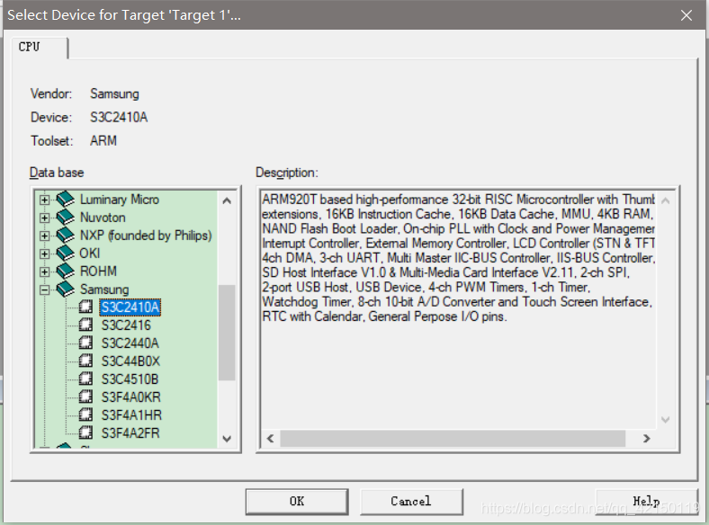The image size is (709, 525).
Task: Select the Luminary Micro vendor label
Action: (x=120, y=200)
